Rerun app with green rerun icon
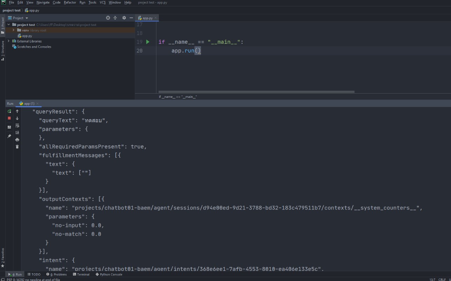Image resolution: width=451 pixels, height=281 pixels. (9, 111)
